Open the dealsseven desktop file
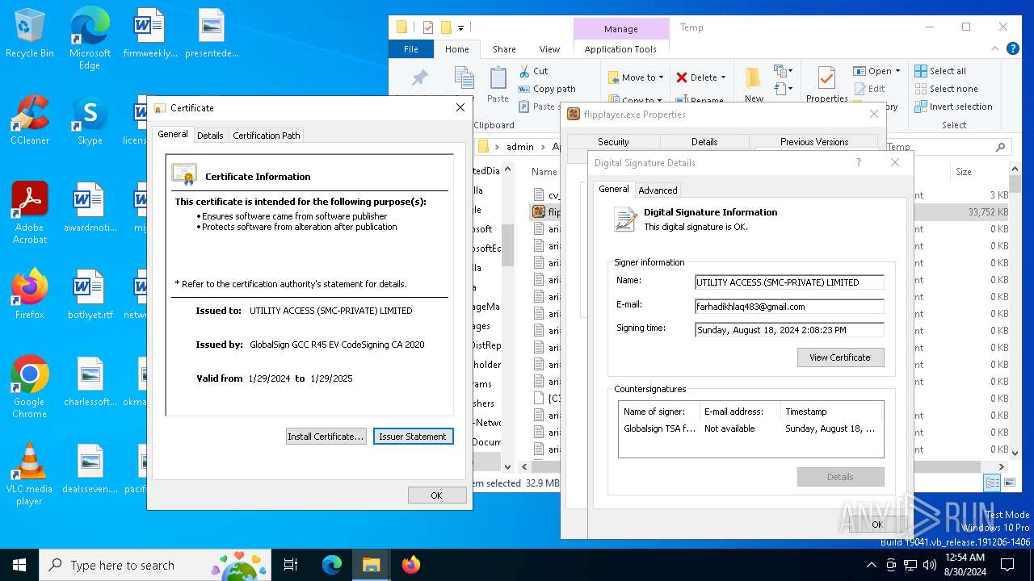 tap(90, 468)
